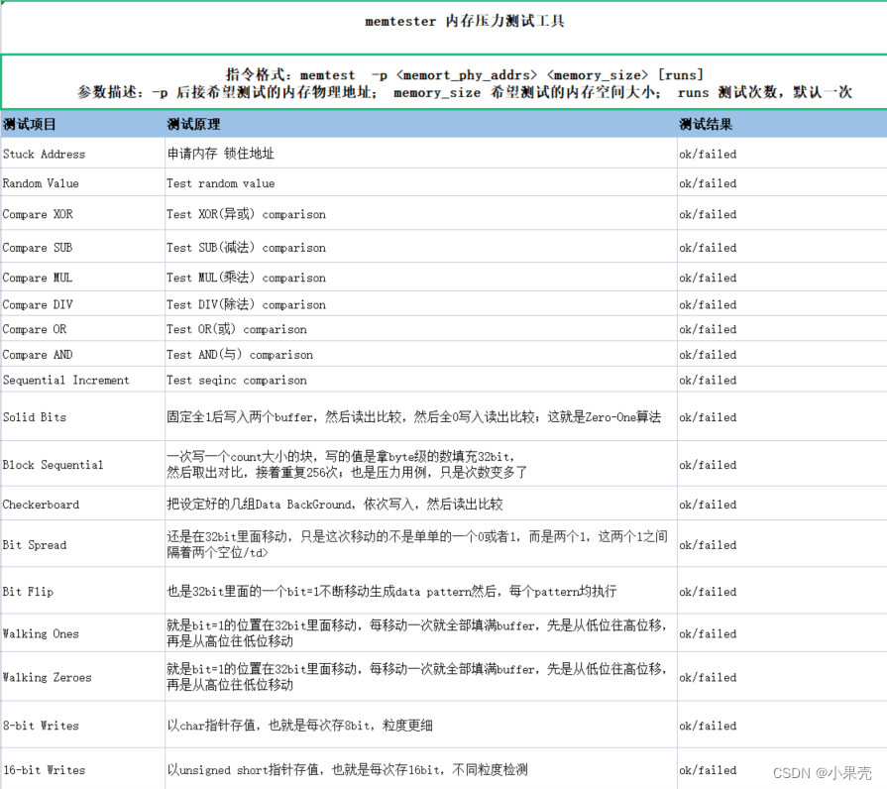Click 'ok/failed' in the Stuck Address row
887x789 pixels.
pyautogui.click(x=708, y=154)
